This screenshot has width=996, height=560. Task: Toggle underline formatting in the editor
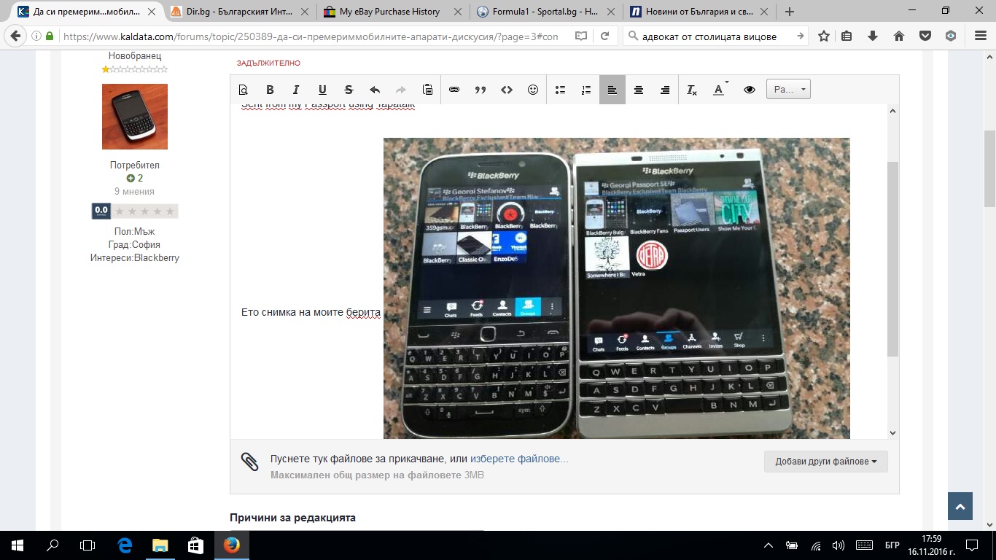pos(322,90)
